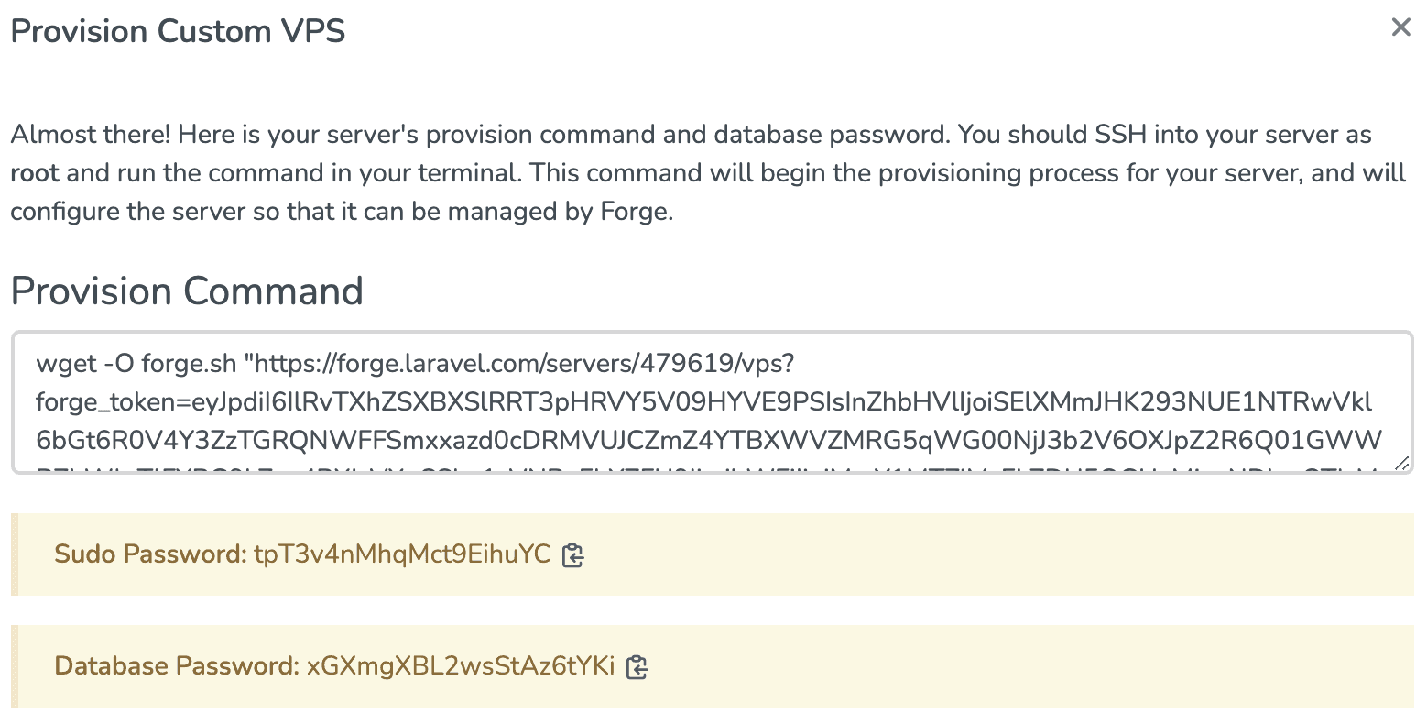This screenshot has height=724, width=1427.
Task: Click the sudo password value tpT3v4nMhqMct9EihuYC
Action: (x=402, y=554)
